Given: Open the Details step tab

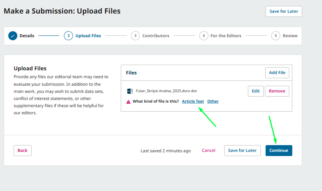Looking at the screenshot, I should click(27, 36).
